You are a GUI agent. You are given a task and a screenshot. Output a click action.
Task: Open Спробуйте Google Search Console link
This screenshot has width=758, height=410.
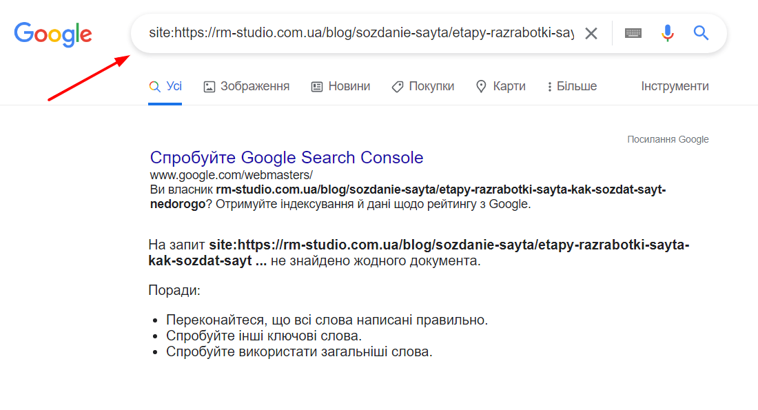[x=287, y=158]
